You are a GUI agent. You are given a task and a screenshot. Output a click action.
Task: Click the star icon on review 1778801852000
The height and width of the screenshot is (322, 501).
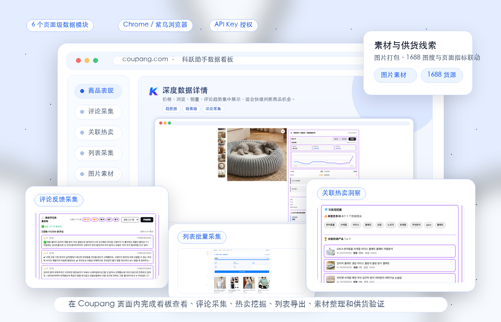[x=45, y=238]
